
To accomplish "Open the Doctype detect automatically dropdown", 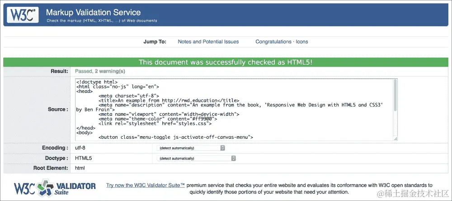I will click(196, 159).
